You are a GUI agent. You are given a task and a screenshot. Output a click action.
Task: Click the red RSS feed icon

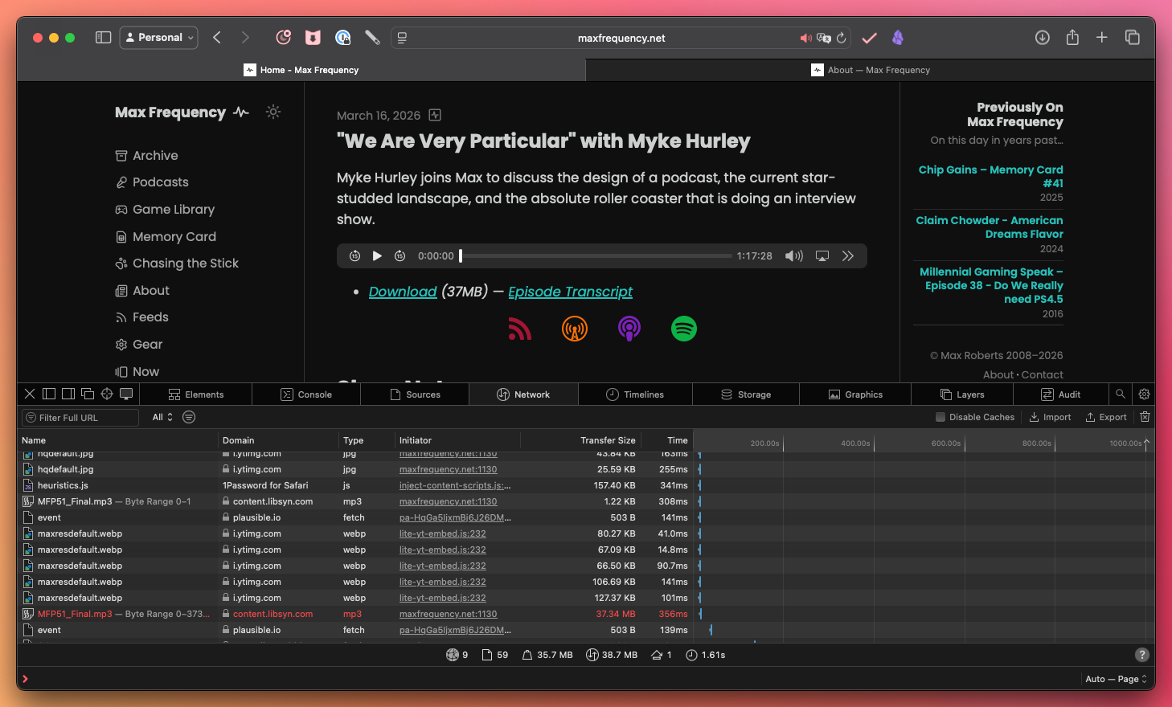pyautogui.click(x=520, y=329)
